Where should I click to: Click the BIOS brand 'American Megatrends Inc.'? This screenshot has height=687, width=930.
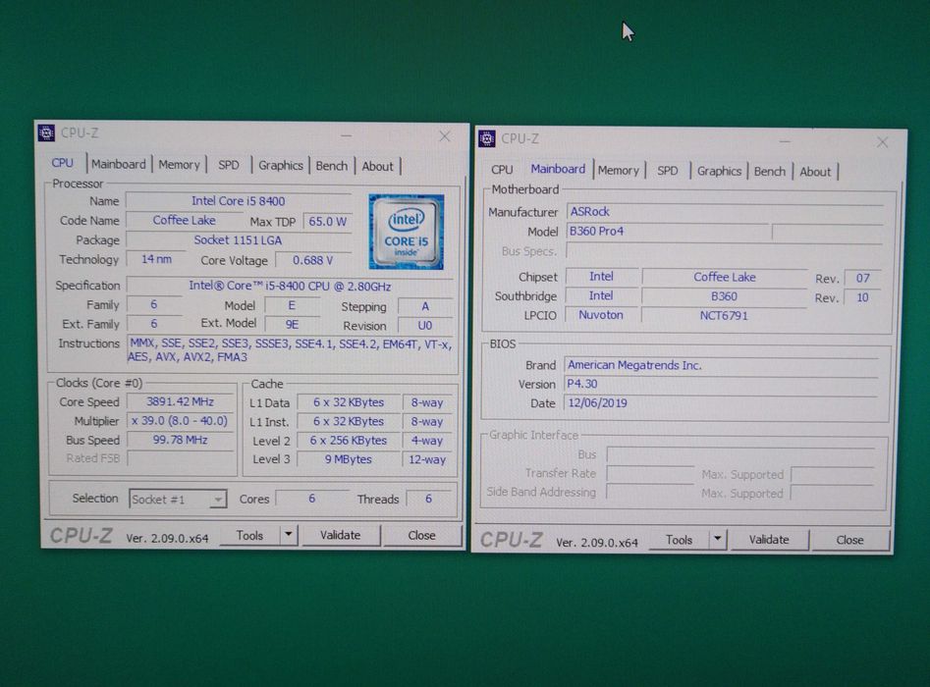click(x=721, y=365)
